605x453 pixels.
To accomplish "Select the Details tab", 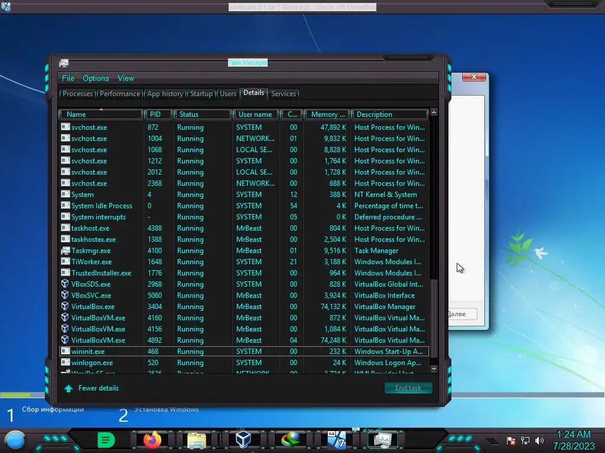I will 253,93.
